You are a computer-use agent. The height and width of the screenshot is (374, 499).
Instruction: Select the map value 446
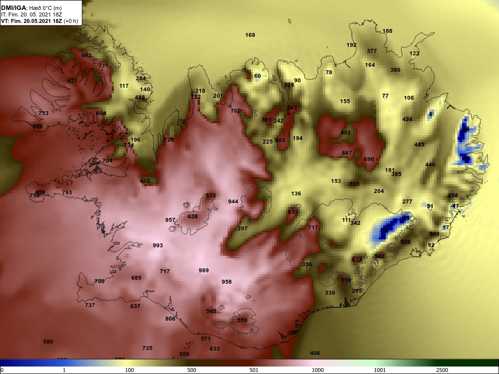point(430,165)
